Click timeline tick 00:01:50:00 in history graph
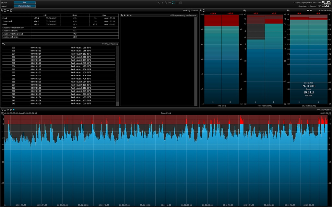 pos(207,205)
